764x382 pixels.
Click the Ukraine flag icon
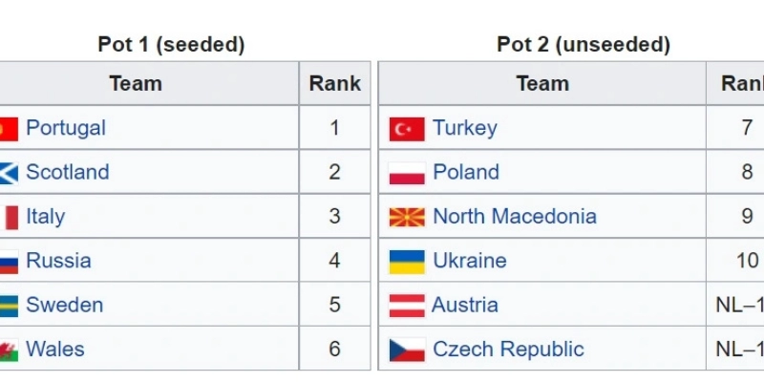(x=407, y=262)
